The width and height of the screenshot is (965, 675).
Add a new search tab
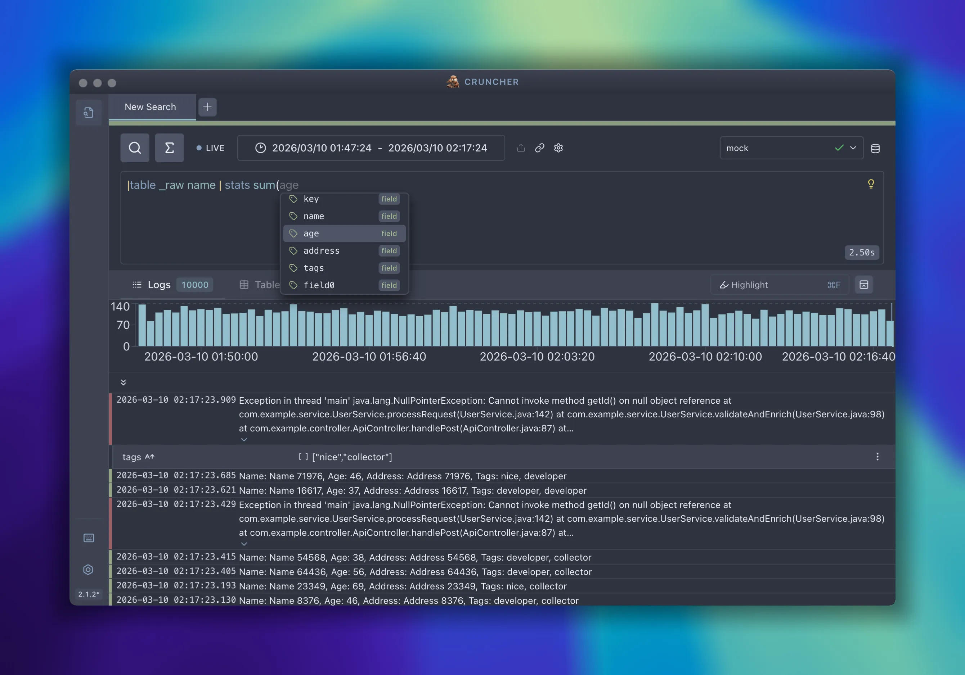208,107
